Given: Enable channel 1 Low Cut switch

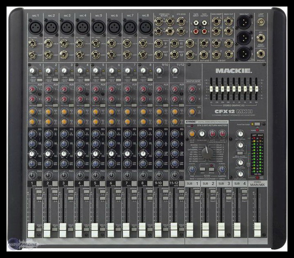Looking at the screenshot, I should pyautogui.click(x=40, y=80).
